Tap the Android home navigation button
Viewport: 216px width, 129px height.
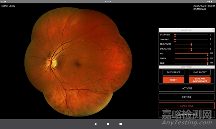click(x=108, y=124)
